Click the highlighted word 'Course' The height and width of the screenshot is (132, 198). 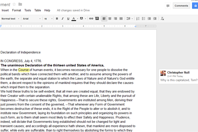(x=24, y=70)
